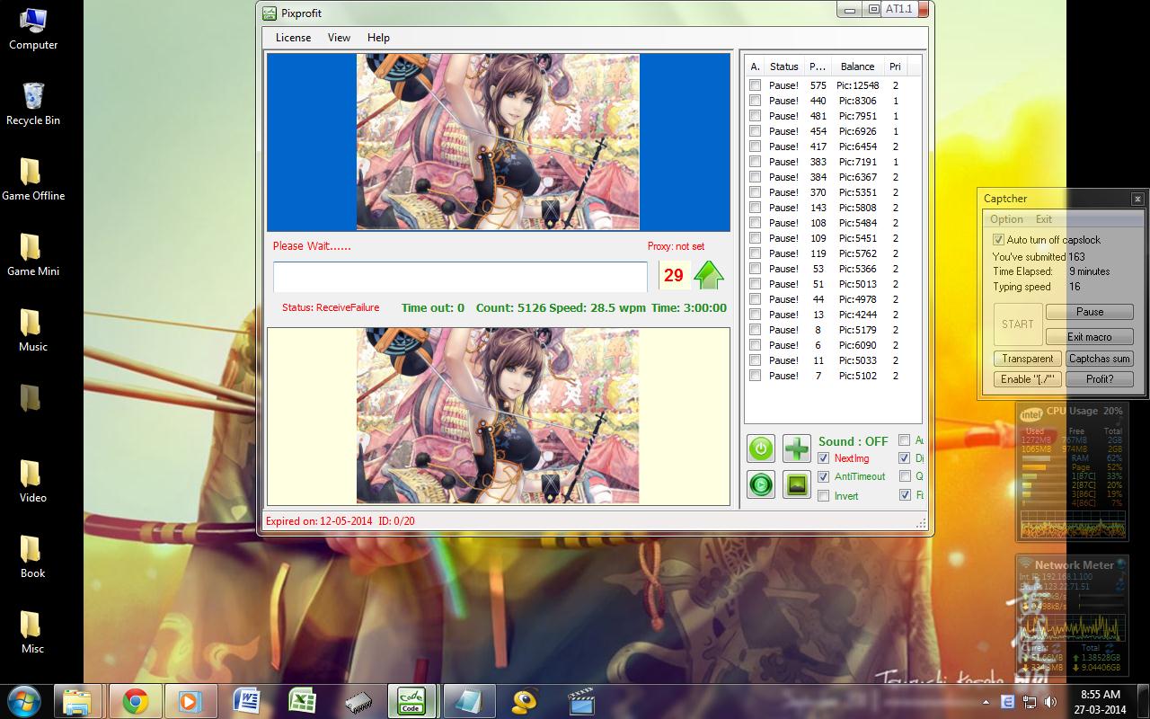
Task: Click the Pause button in Captcher
Action: [x=1090, y=312]
